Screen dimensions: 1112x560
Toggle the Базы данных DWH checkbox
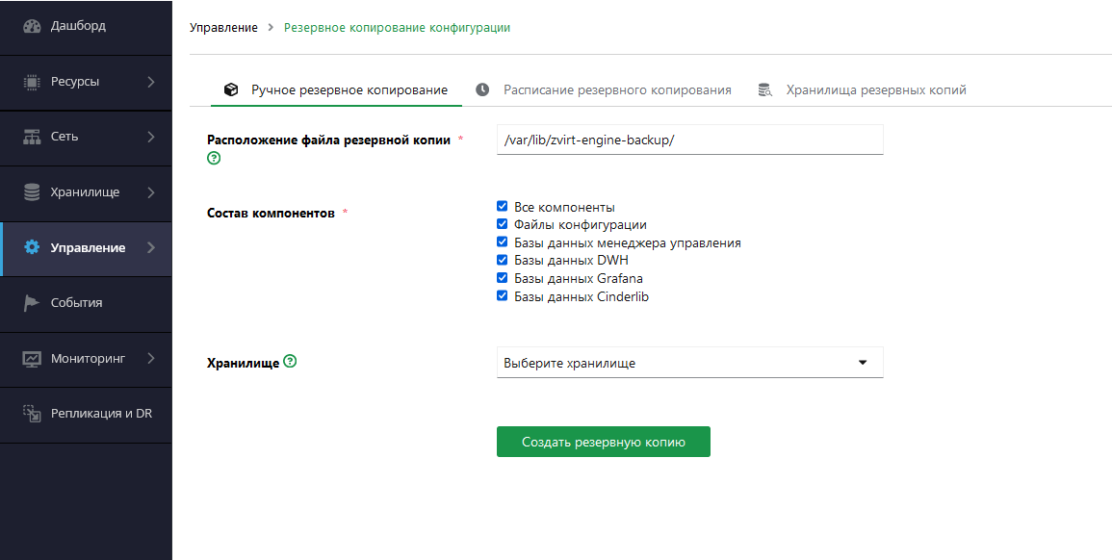[503, 260]
